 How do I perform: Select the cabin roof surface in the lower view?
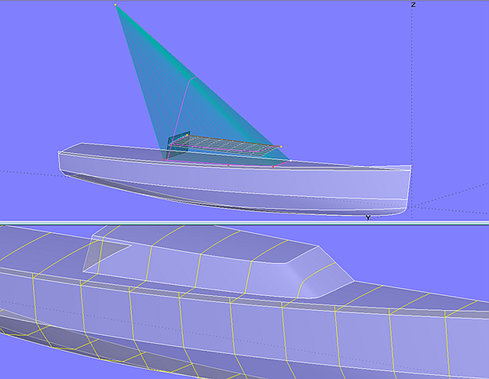coord(210,244)
